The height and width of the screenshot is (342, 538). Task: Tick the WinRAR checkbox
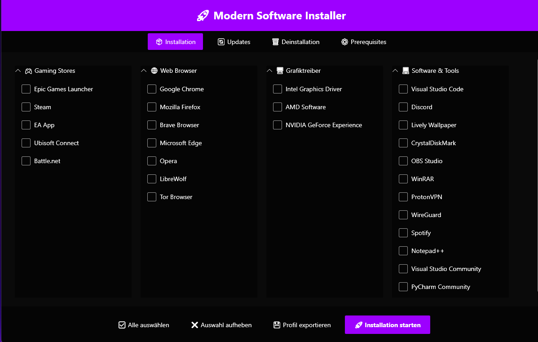pos(403,179)
